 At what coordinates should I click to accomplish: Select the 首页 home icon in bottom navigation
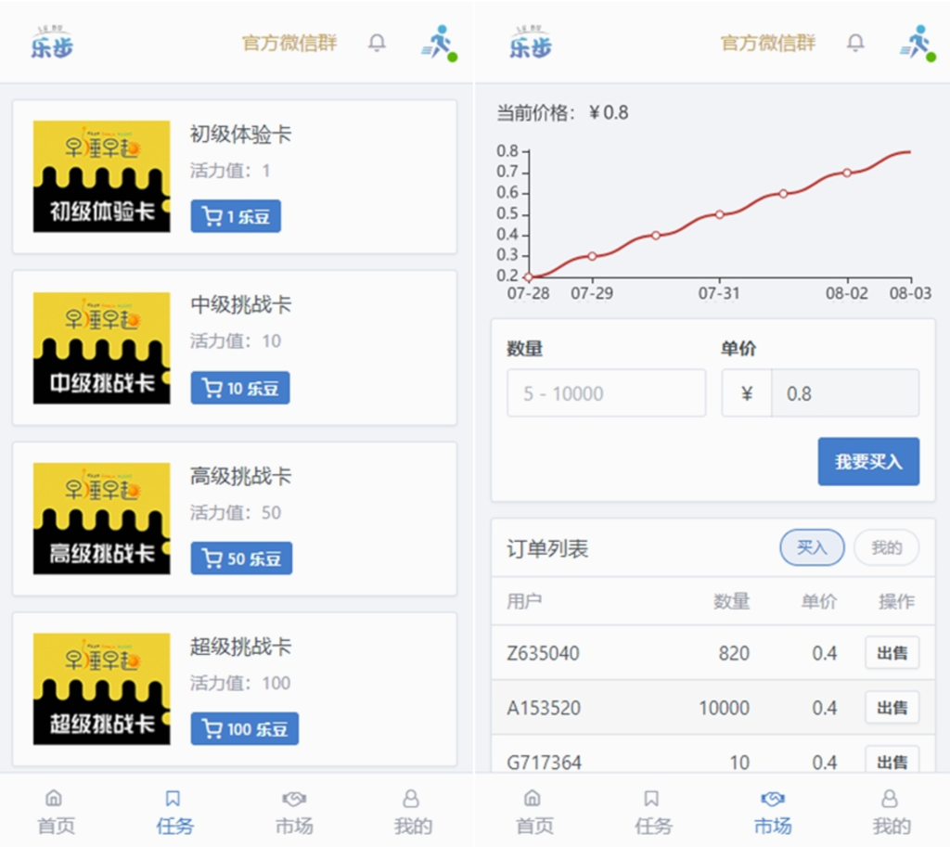pyautogui.click(x=54, y=796)
